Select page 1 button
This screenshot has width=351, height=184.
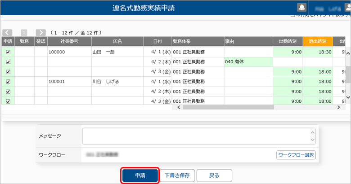coord(24,33)
